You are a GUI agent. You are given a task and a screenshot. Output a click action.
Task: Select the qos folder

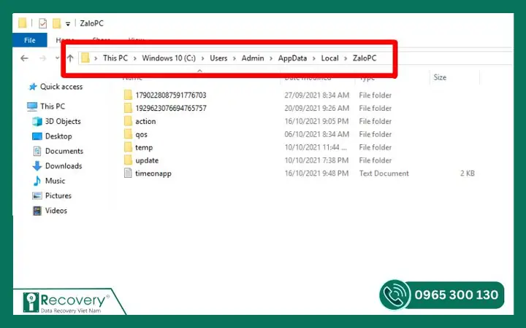(141, 134)
